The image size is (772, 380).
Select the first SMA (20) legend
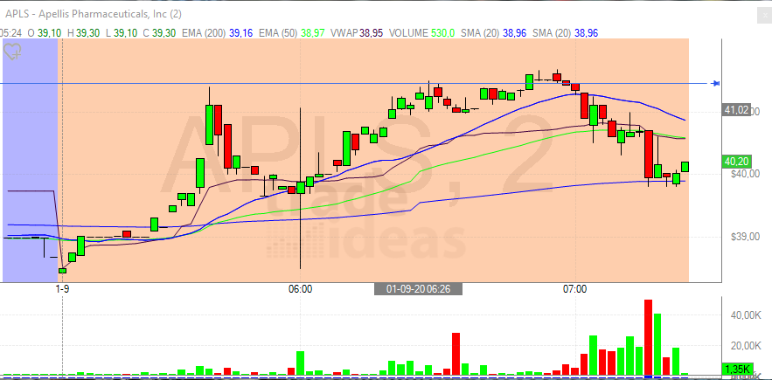[496, 33]
